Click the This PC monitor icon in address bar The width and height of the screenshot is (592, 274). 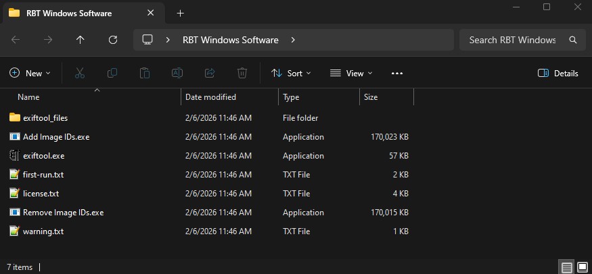[x=147, y=40]
